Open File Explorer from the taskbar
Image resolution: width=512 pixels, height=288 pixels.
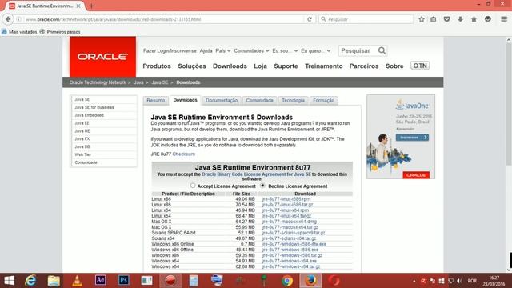tap(54, 281)
